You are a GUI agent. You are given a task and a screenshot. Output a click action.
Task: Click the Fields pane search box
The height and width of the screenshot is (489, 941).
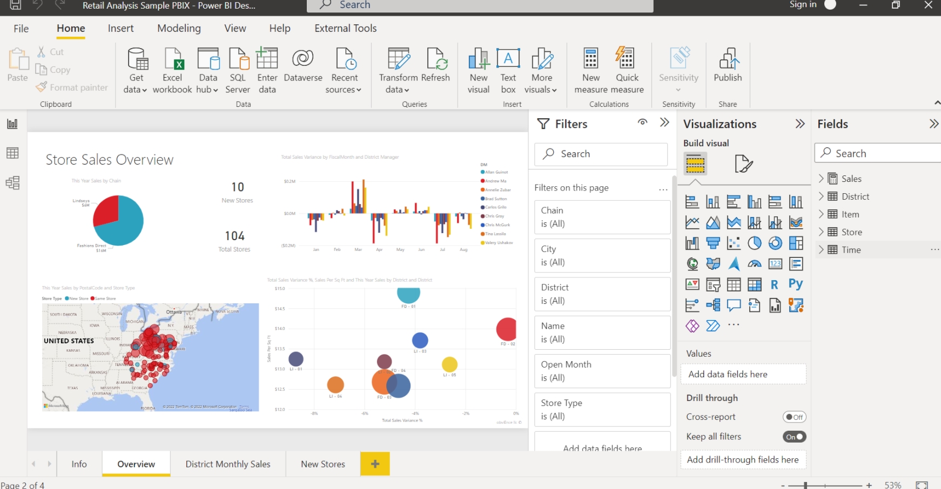[x=878, y=153]
